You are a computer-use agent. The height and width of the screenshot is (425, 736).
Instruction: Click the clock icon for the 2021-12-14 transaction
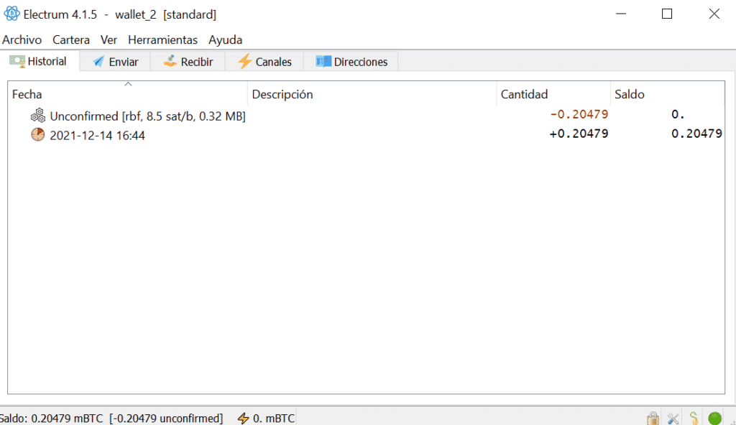coord(37,135)
